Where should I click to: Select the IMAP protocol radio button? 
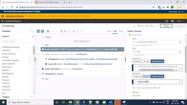click(x=134, y=96)
